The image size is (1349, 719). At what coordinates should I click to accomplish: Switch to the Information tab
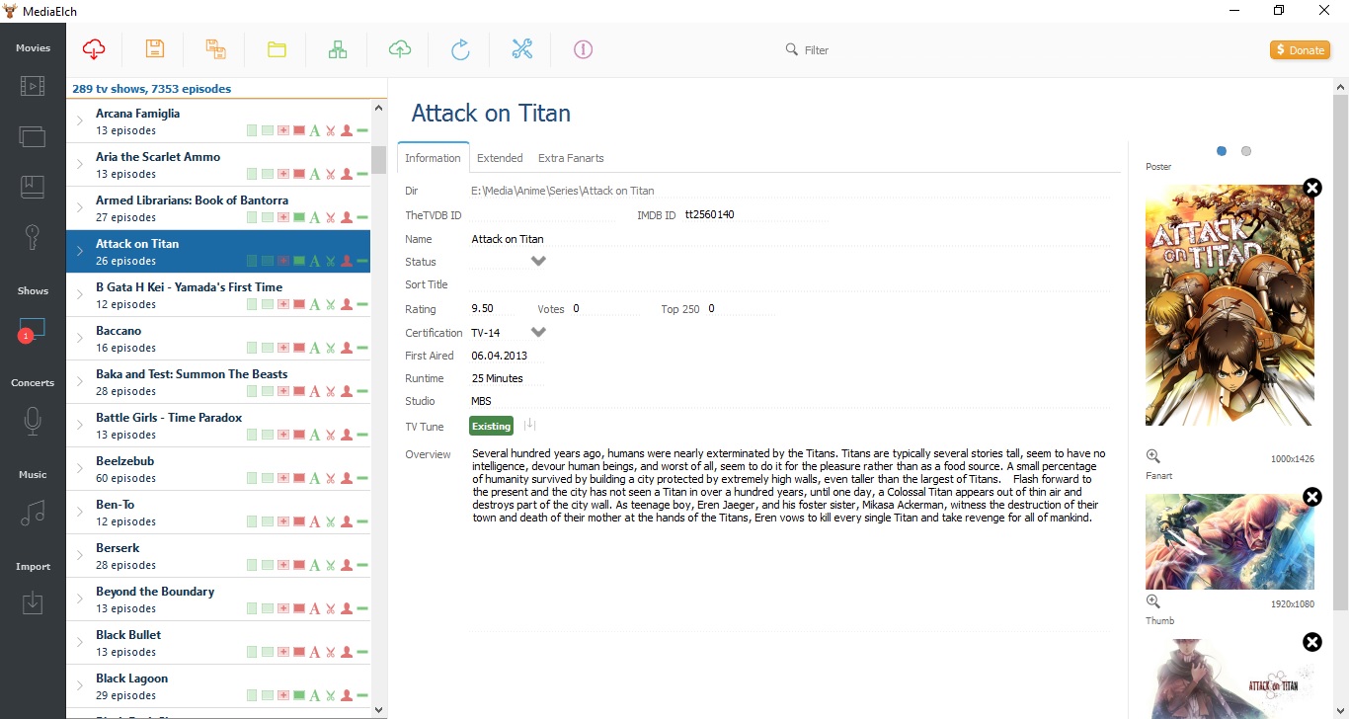point(433,158)
